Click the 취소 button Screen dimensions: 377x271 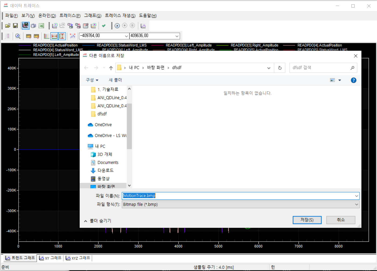click(341, 220)
